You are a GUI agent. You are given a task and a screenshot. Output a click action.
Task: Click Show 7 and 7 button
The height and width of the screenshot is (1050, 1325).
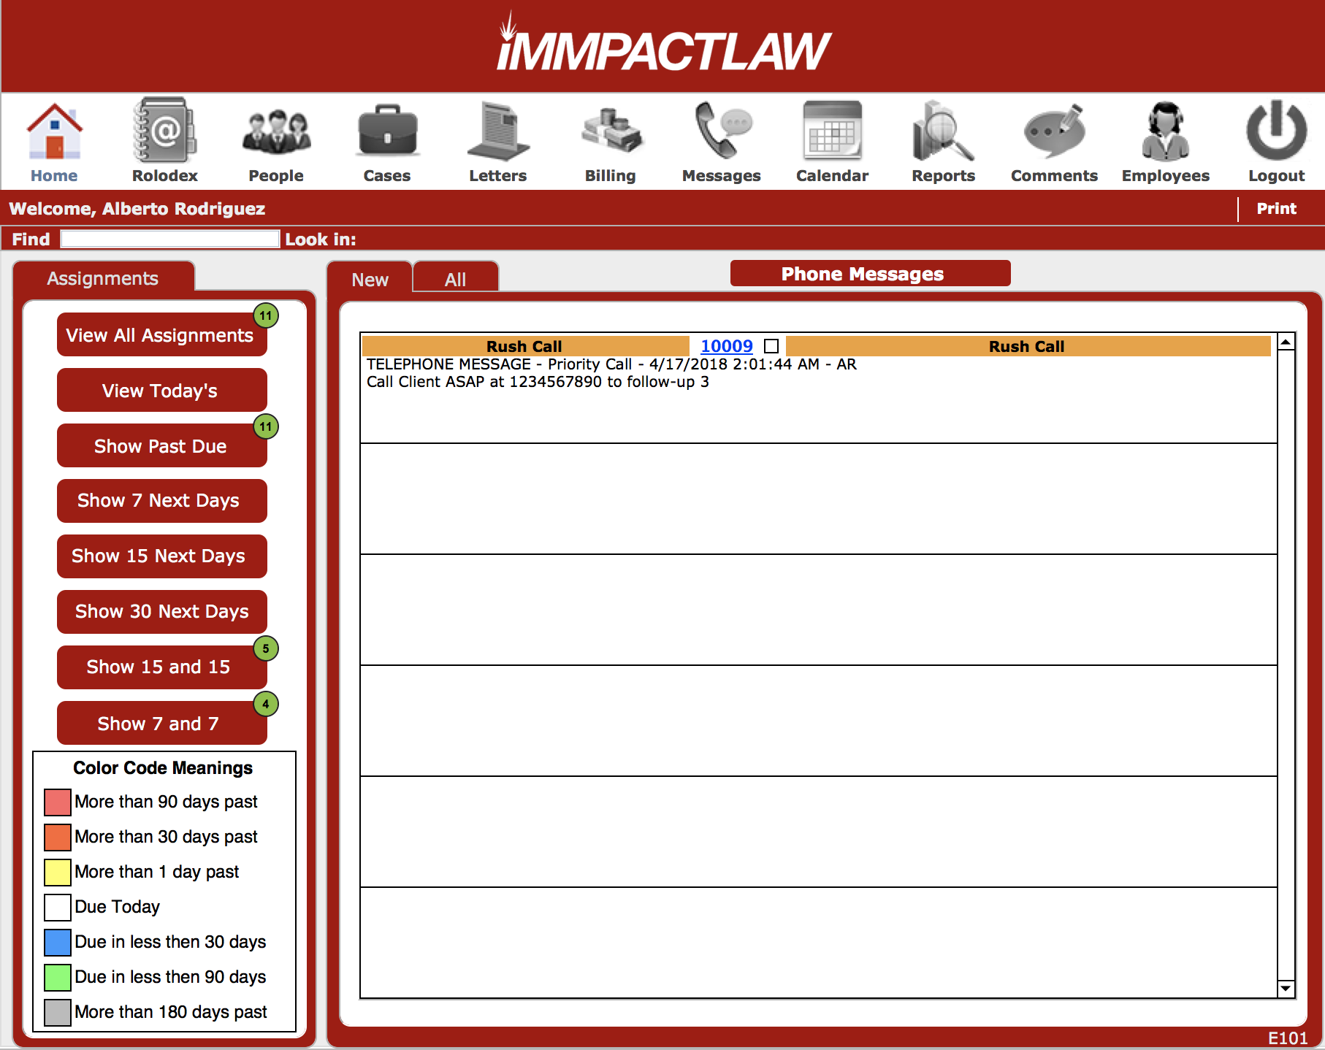pos(162,724)
